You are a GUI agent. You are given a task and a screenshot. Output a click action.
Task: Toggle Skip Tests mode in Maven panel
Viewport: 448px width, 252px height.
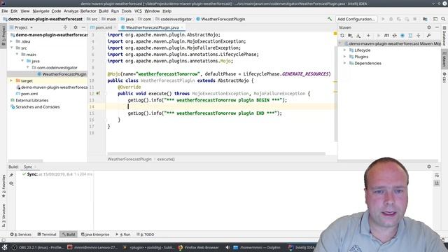click(402, 36)
